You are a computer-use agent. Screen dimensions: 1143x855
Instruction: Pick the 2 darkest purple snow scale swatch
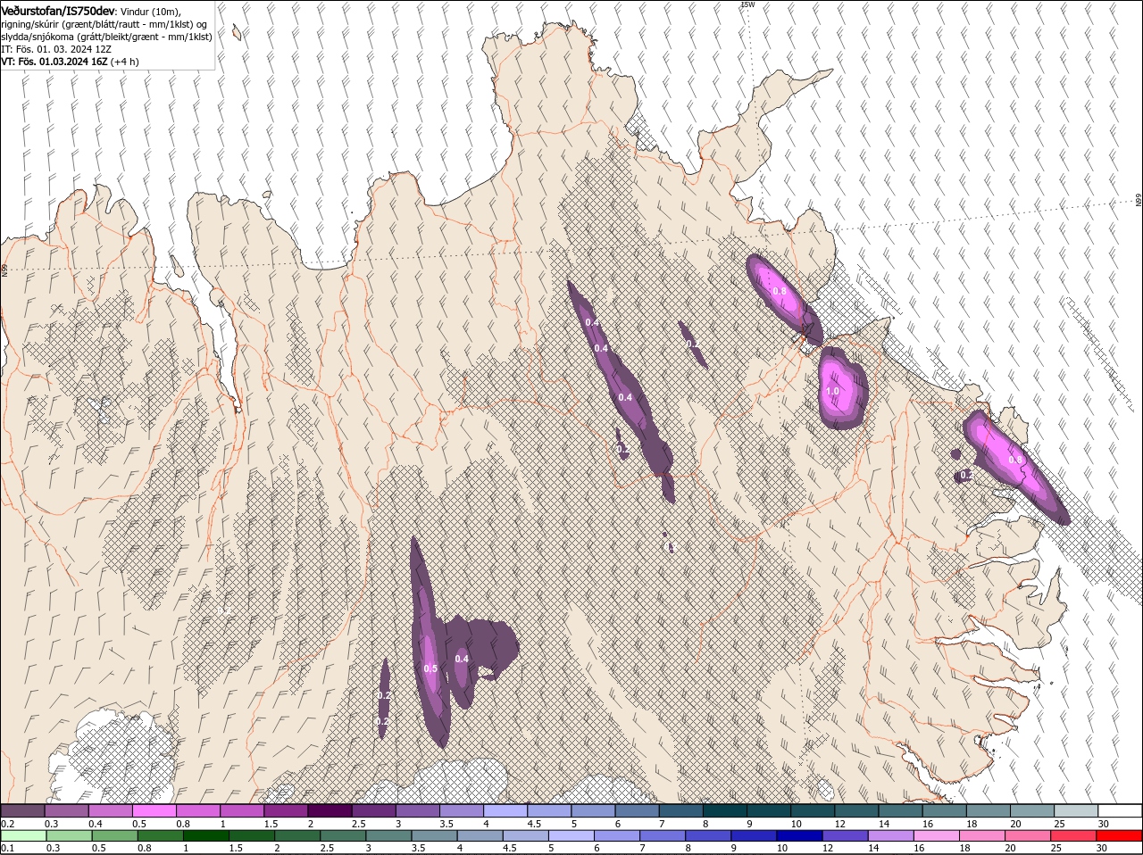pos(329,810)
